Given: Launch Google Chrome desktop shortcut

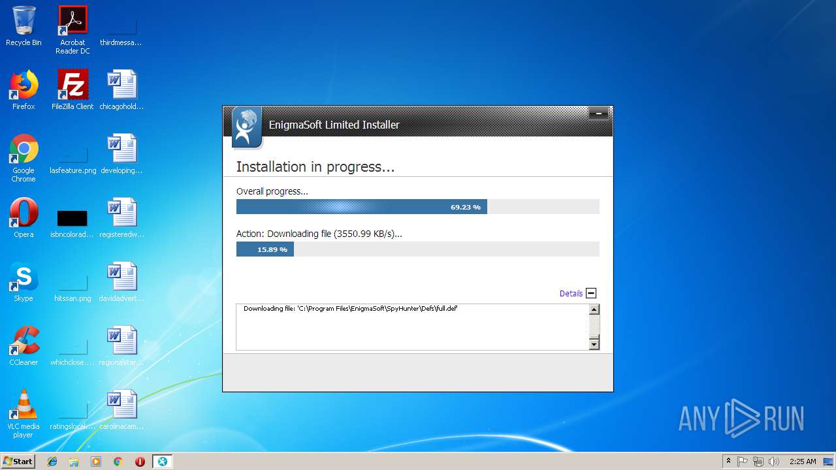Looking at the screenshot, I should pyautogui.click(x=24, y=158).
